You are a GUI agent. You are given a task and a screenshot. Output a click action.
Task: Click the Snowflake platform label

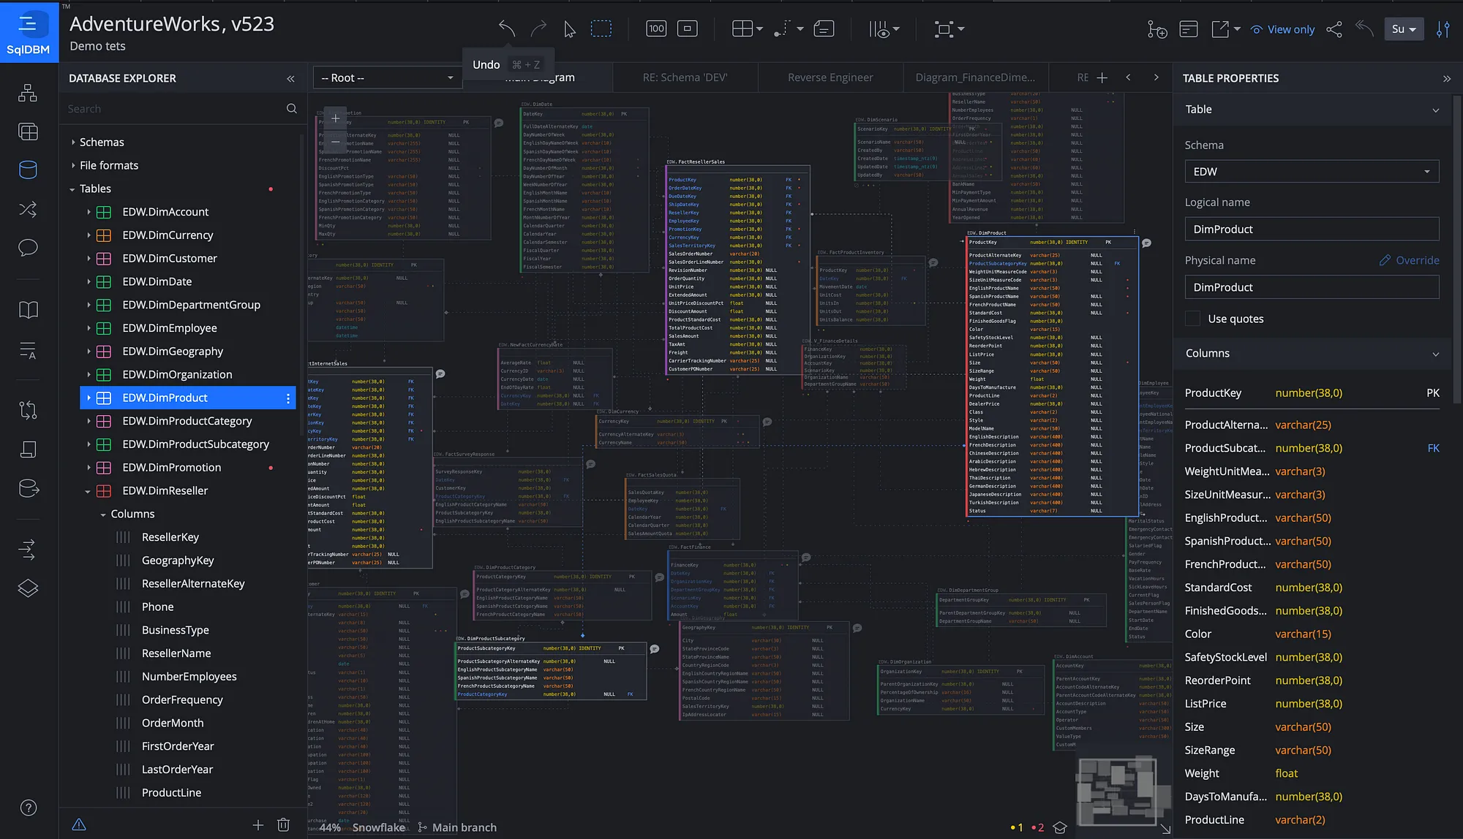pos(378,827)
